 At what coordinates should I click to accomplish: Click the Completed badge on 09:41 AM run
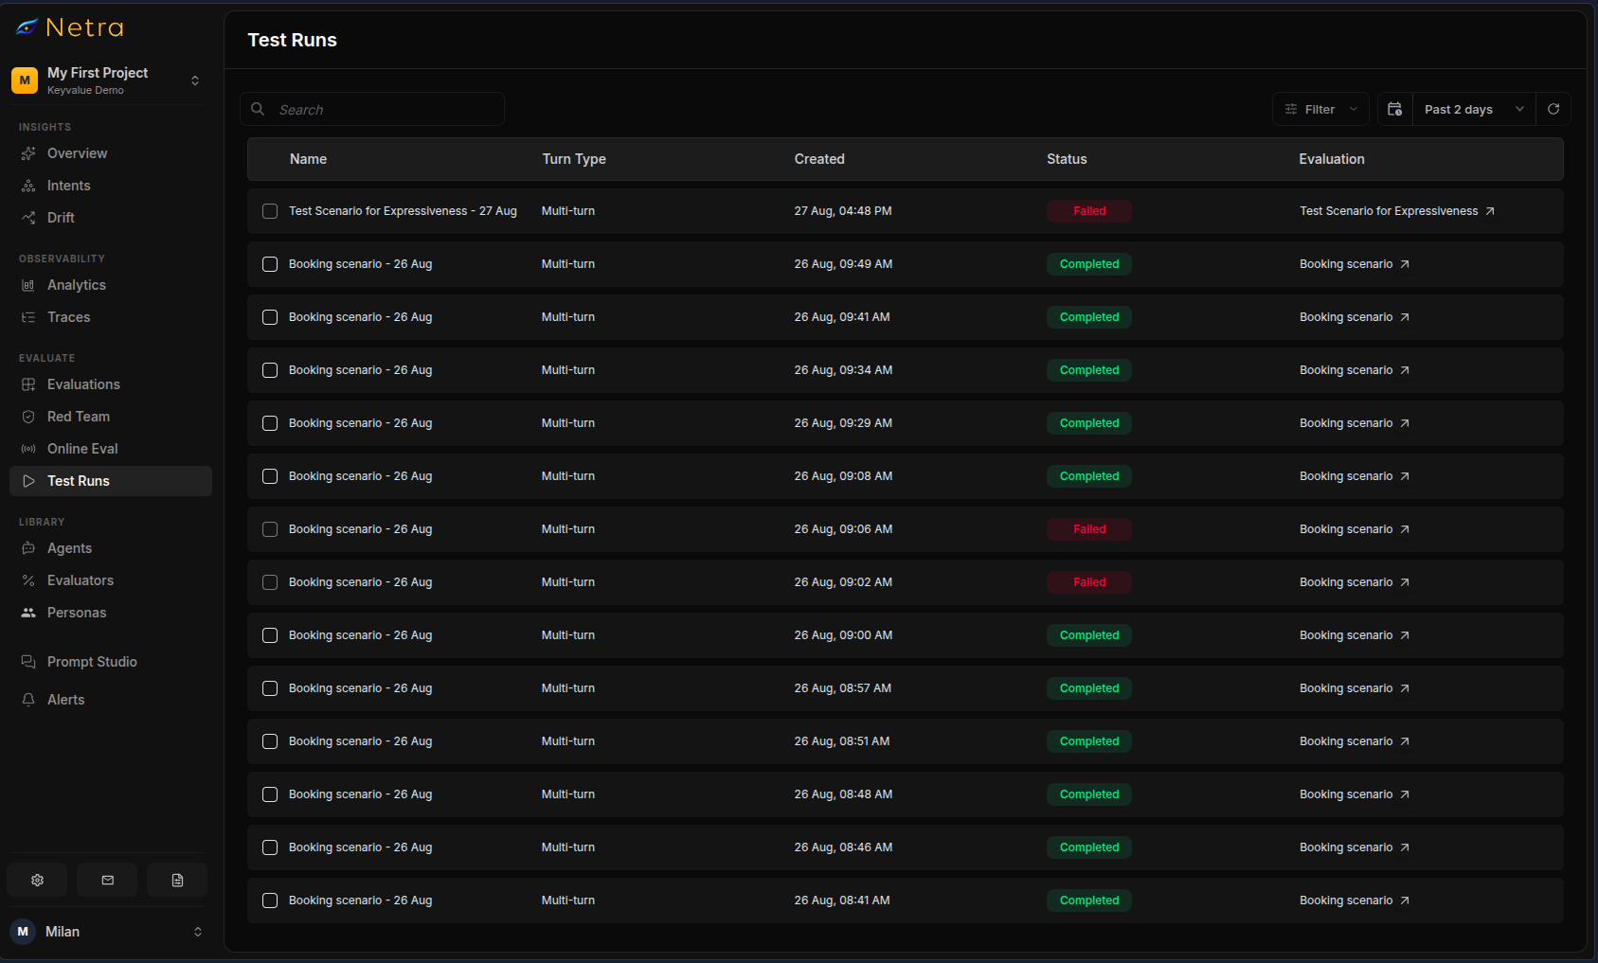click(x=1089, y=317)
